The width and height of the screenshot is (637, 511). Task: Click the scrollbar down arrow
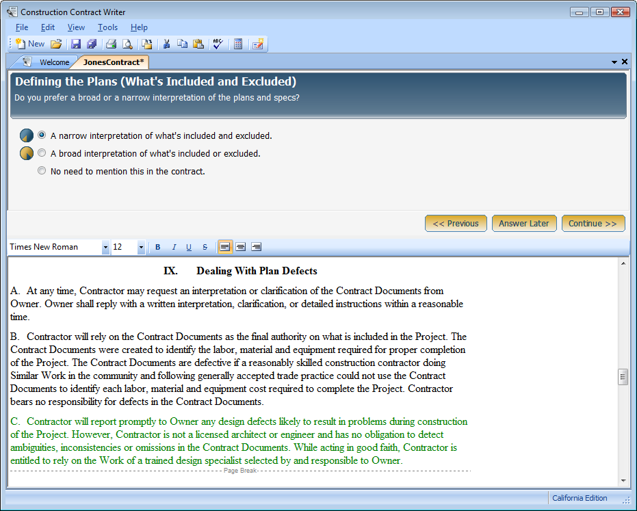(x=623, y=481)
